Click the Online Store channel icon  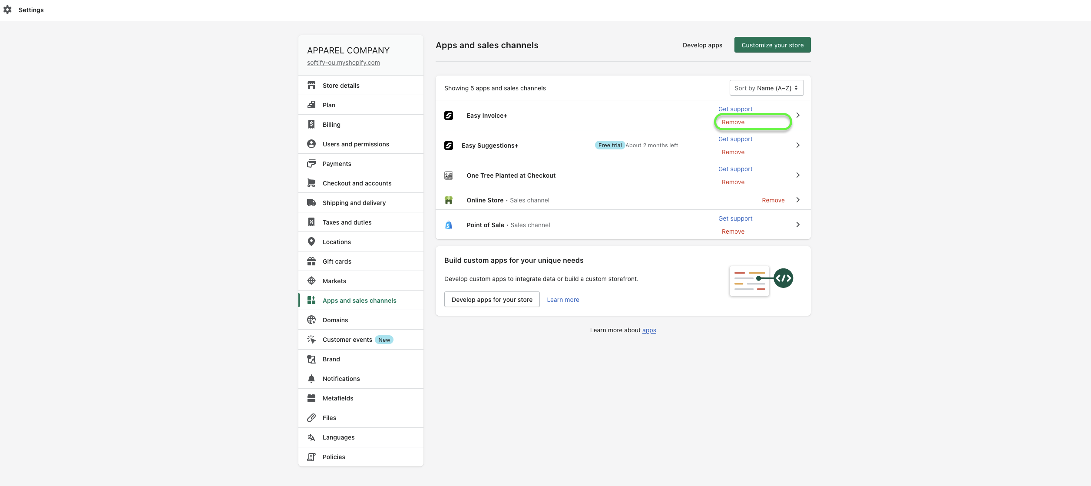coord(449,200)
